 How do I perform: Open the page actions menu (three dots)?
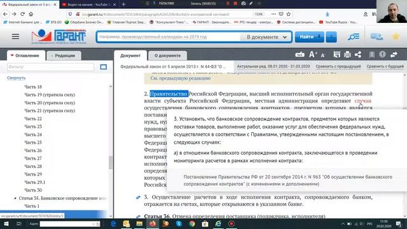pos(273,14)
